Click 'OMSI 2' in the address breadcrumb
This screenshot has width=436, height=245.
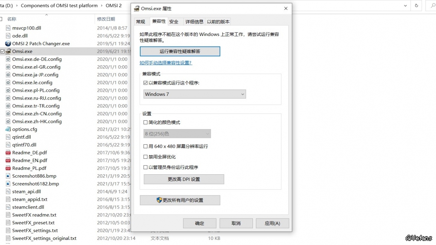(114, 6)
